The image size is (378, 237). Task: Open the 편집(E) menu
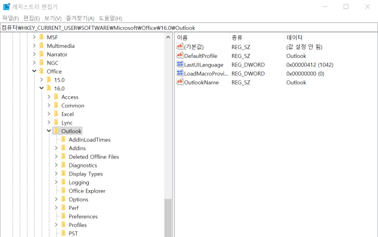coord(31,18)
